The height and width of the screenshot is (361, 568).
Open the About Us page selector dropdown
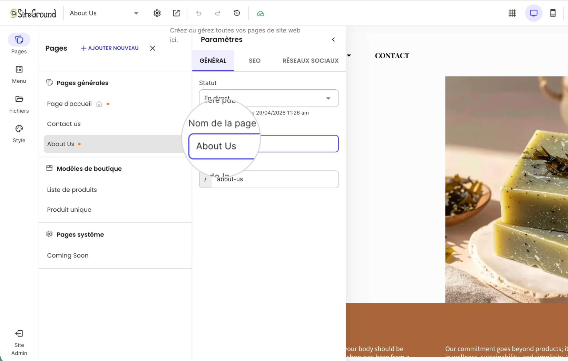104,13
